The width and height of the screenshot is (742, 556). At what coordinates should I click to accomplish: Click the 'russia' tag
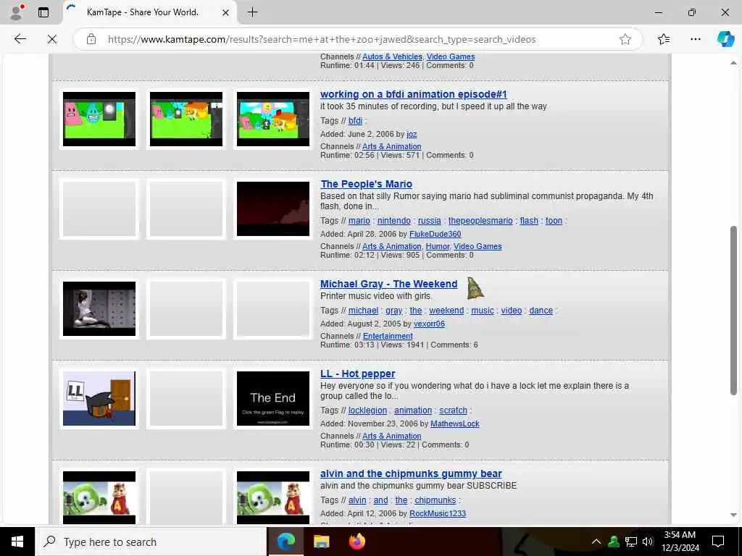(429, 221)
